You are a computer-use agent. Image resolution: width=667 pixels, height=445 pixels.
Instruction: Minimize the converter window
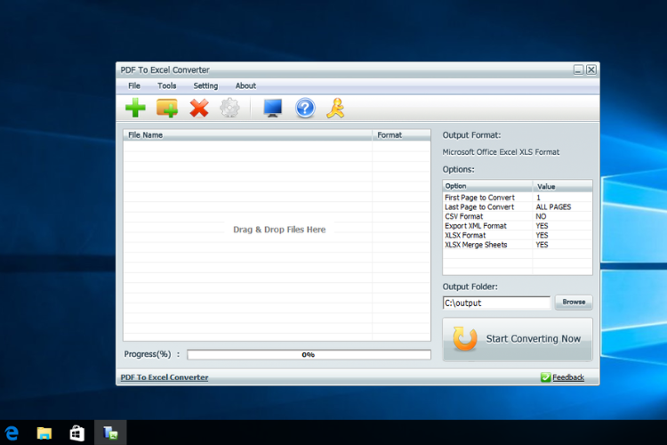[578, 69]
